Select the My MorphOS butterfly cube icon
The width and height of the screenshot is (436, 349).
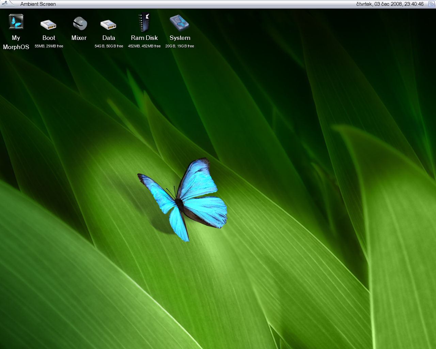(16, 22)
